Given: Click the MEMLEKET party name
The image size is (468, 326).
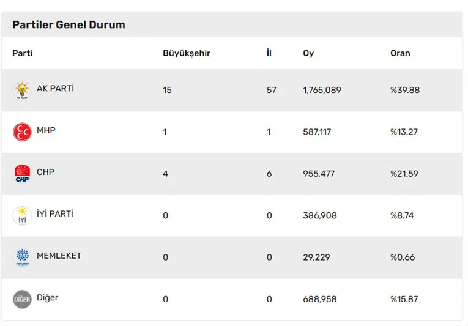Looking at the screenshot, I should click(59, 256).
